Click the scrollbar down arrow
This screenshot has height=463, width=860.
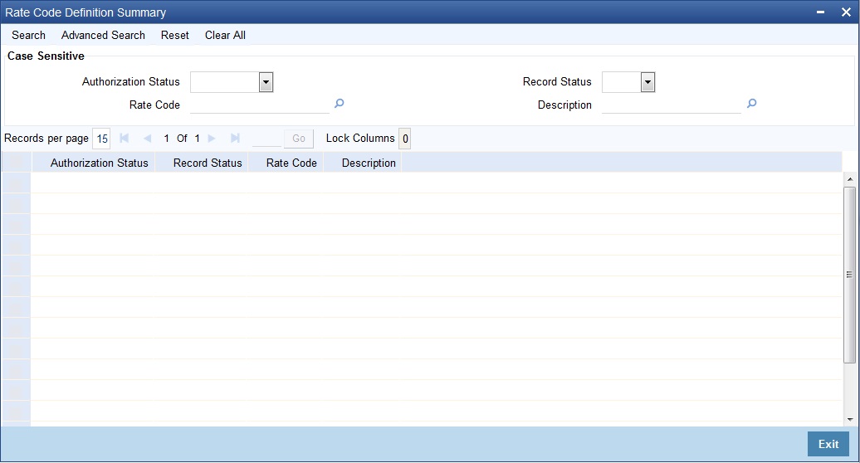pos(849,420)
